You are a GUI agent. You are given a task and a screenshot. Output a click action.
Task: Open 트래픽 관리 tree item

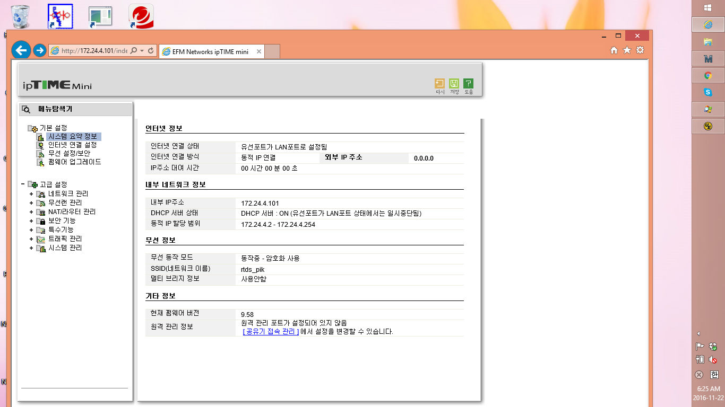click(65, 239)
